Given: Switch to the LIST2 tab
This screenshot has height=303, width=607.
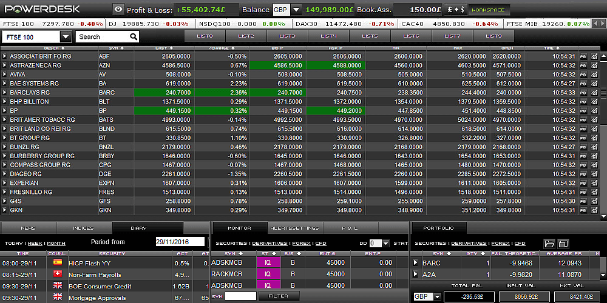Looking at the screenshot, I should click(246, 36).
